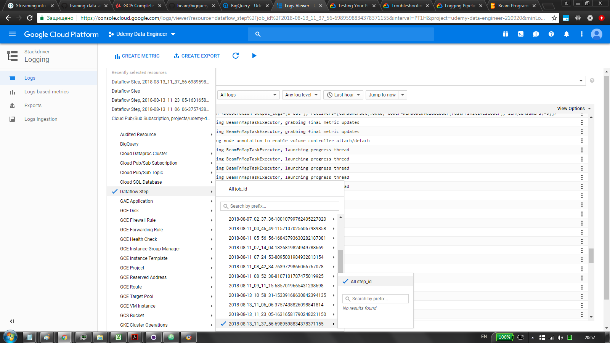
Task: Click the step_id Search by prefix field
Action: 376,299
